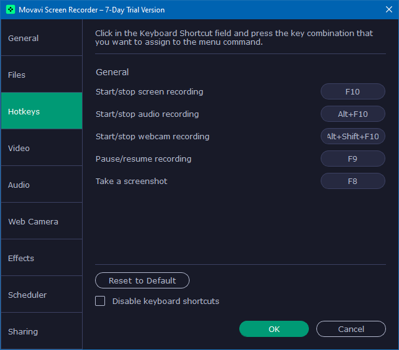Close the Movavi preferences window
The width and height of the screenshot is (399, 350).
coord(384,10)
